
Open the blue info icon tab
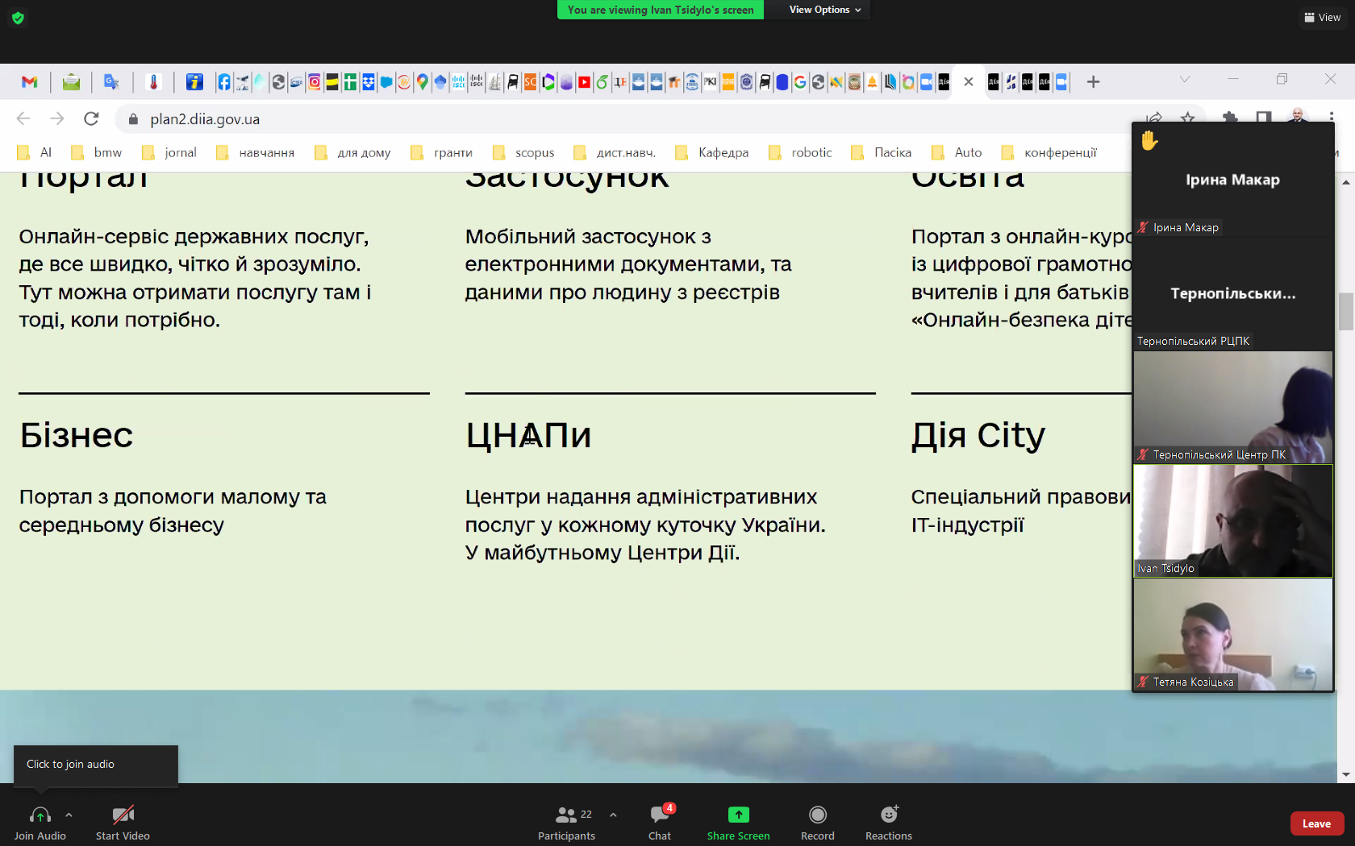pos(194,82)
